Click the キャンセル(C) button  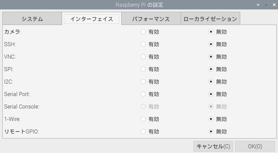(213, 146)
